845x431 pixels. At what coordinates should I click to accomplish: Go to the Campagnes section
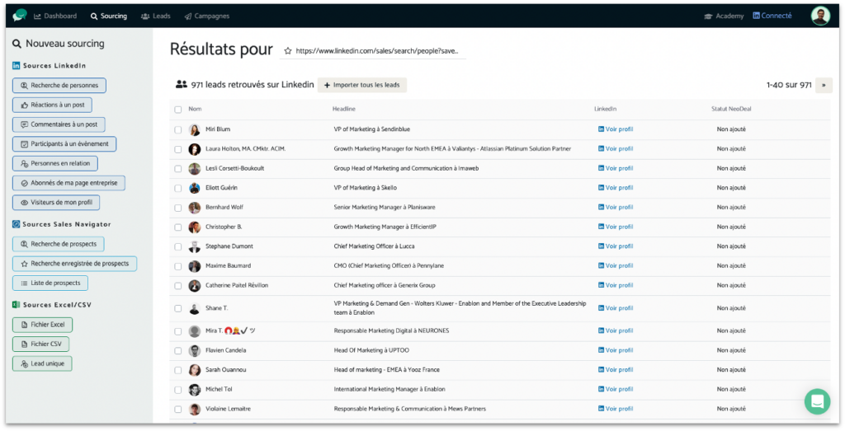[x=207, y=16]
